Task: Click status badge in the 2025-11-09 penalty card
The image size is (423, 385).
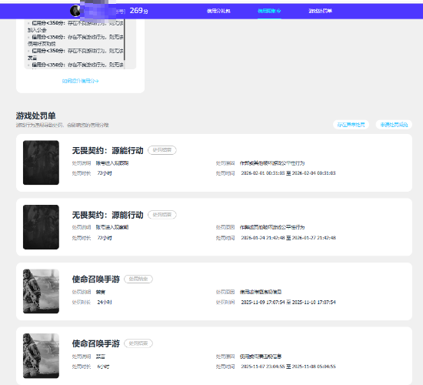Action: (138, 279)
